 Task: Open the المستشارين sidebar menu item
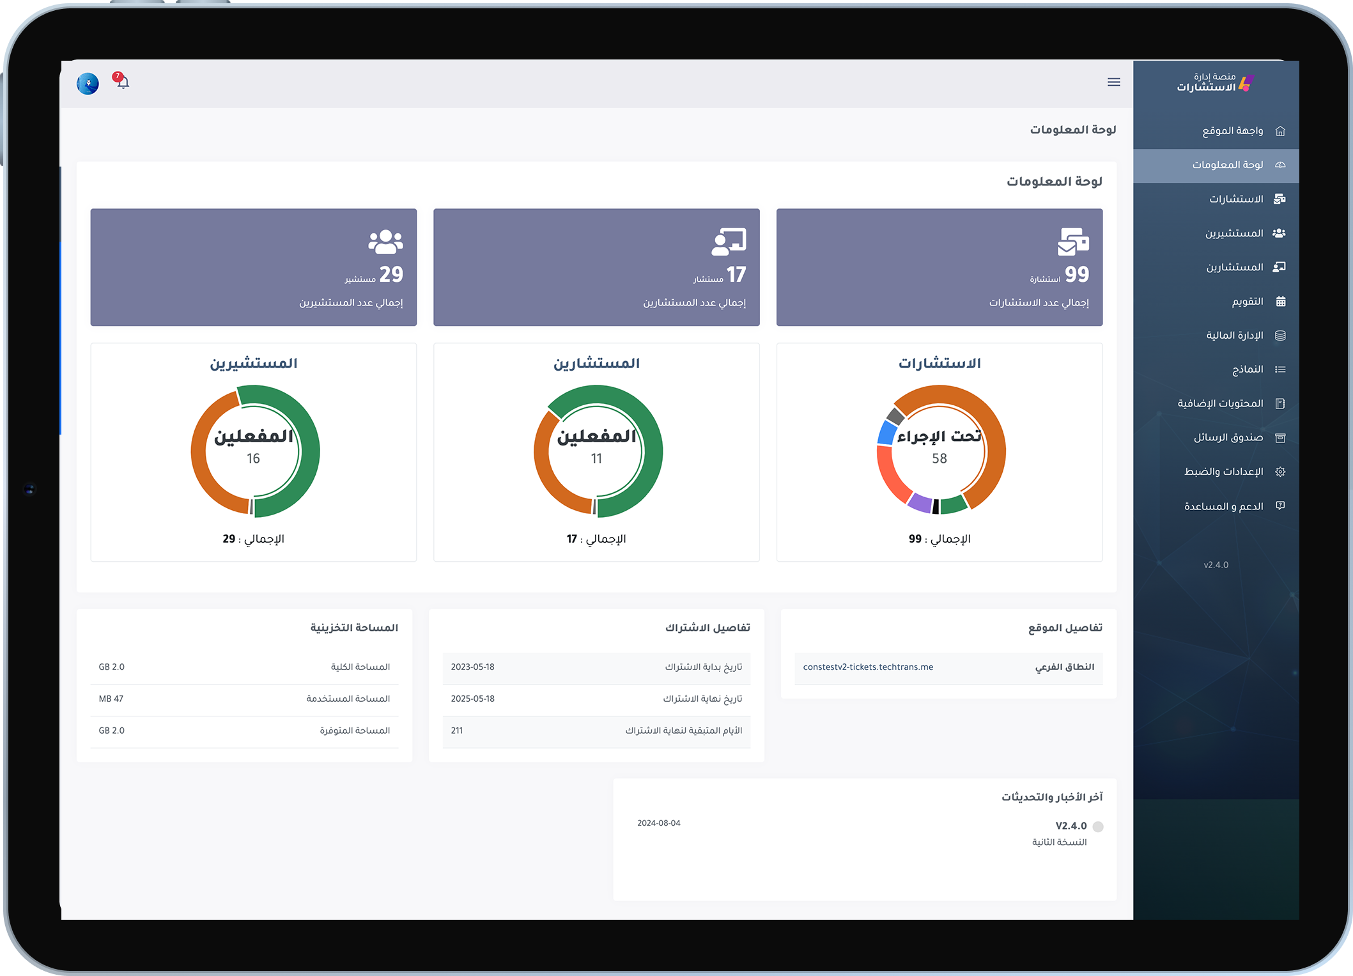[x=1216, y=267]
